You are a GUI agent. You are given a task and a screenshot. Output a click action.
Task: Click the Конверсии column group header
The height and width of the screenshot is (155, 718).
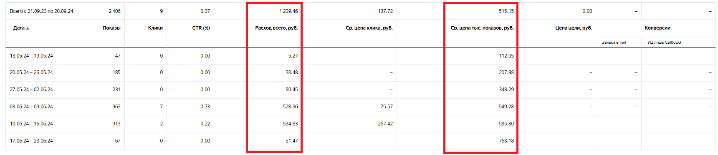[x=657, y=28]
